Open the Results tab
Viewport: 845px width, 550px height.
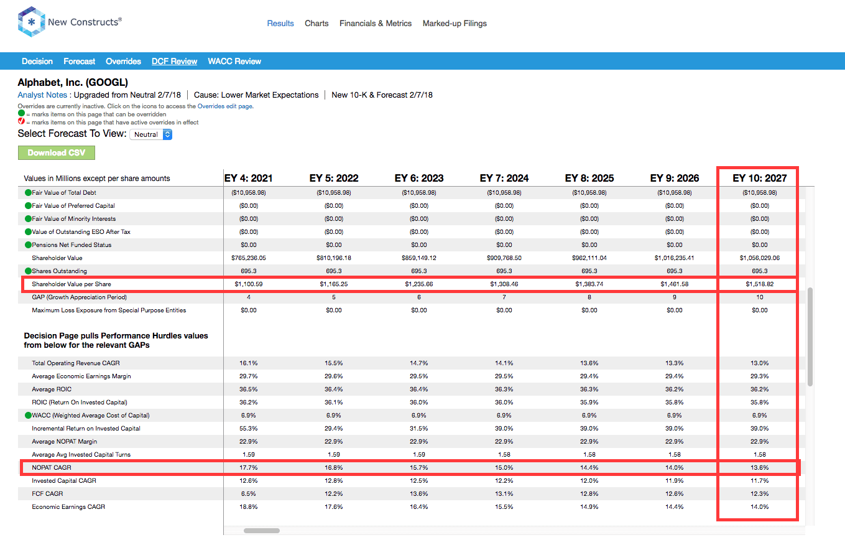coord(280,24)
